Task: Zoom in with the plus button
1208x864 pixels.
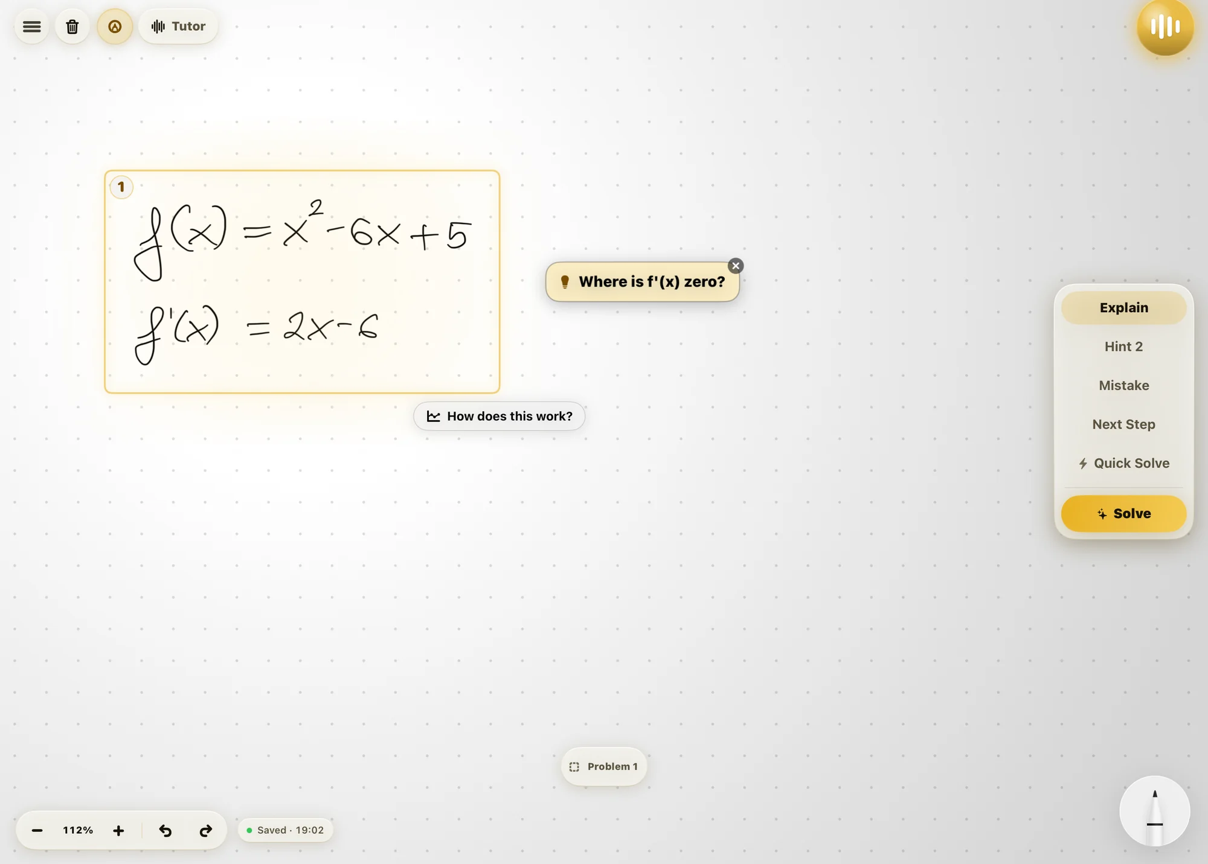Action: [118, 831]
